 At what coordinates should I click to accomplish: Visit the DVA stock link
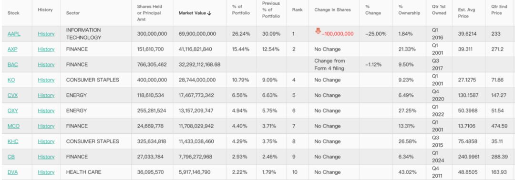[x=12, y=172]
